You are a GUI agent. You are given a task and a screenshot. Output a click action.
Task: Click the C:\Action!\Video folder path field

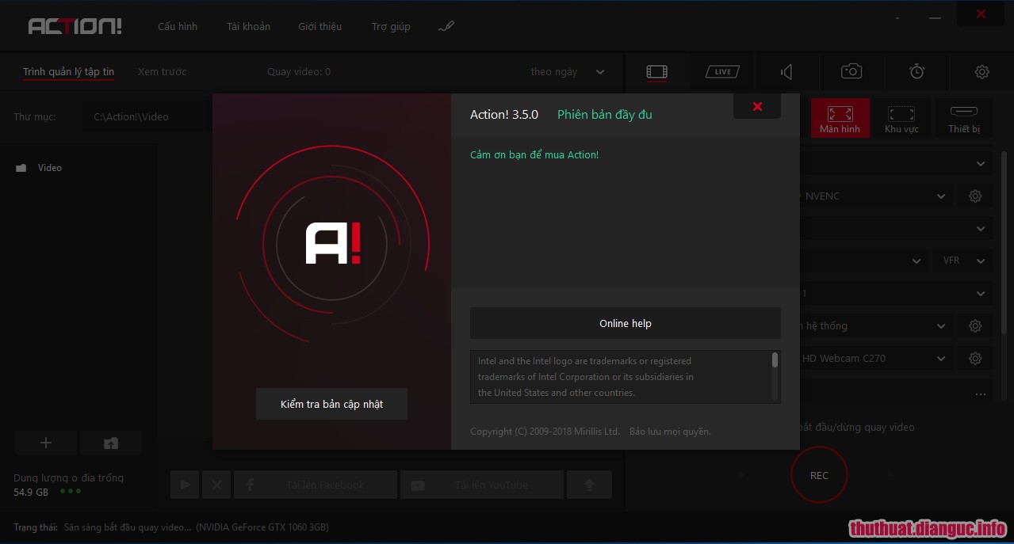[x=147, y=116]
